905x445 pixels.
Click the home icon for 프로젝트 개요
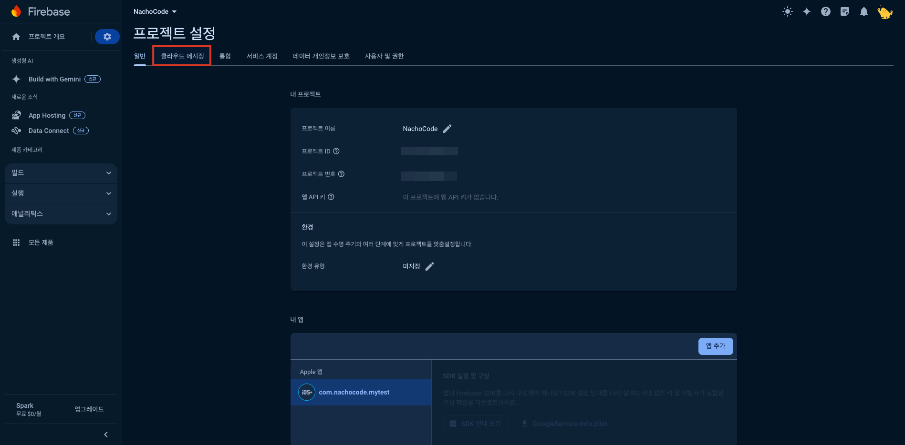pyautogui.click(x=16, y=37)
